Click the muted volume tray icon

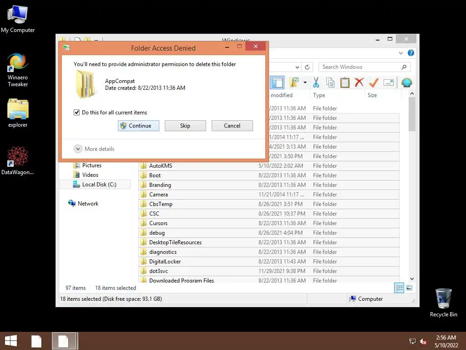pos(423,341)
